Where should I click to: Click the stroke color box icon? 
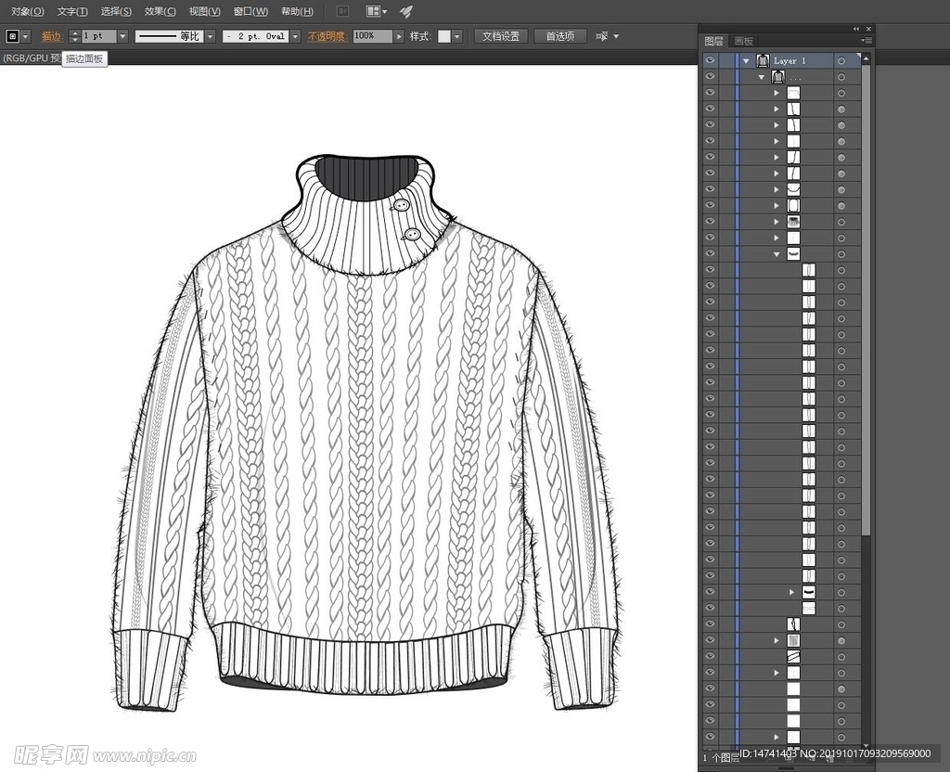coord(13,36)
